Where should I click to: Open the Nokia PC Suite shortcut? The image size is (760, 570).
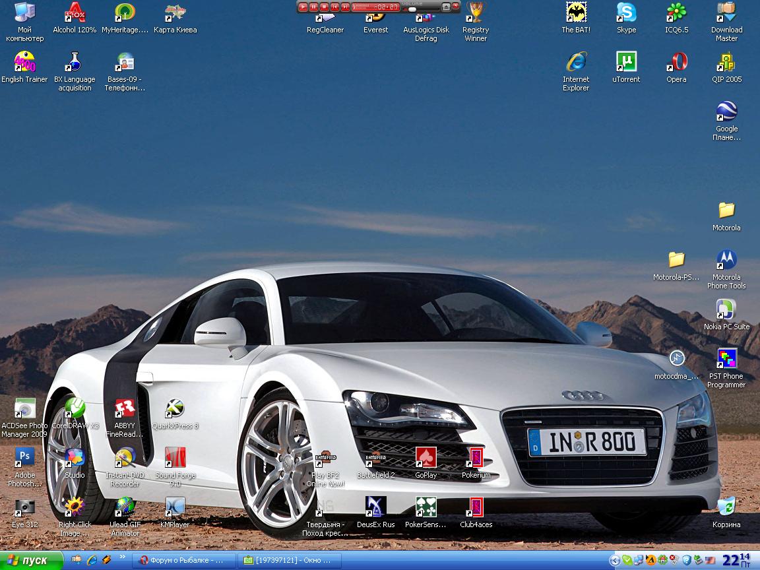tap(726, 309)
